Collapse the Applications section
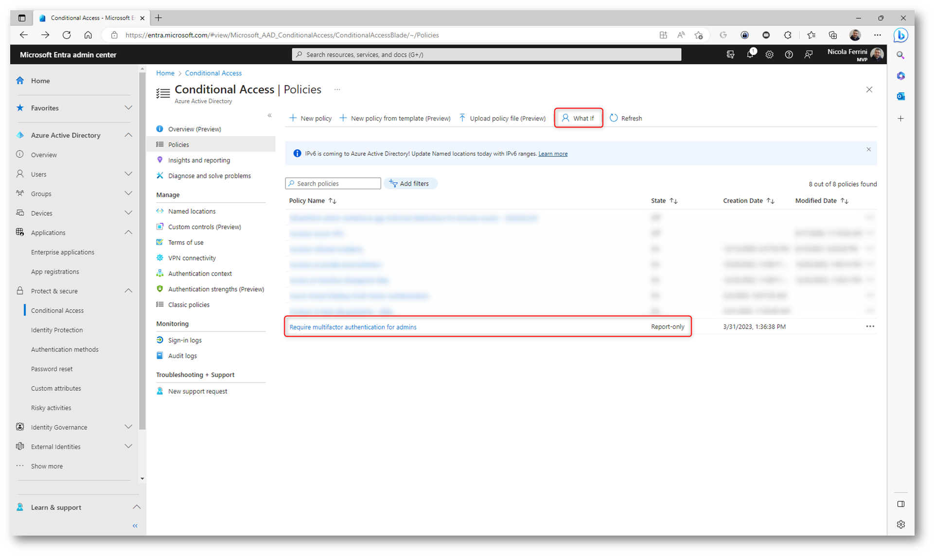The image size is (935, 556). (128, 232)
